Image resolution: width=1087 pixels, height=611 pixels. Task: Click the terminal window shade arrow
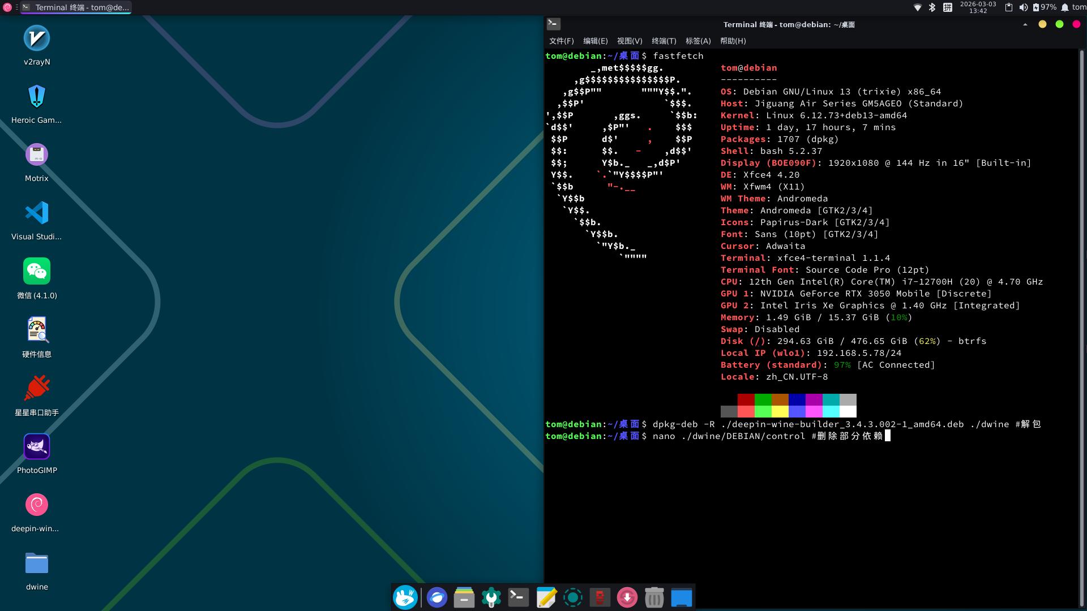click(1025, 24)
